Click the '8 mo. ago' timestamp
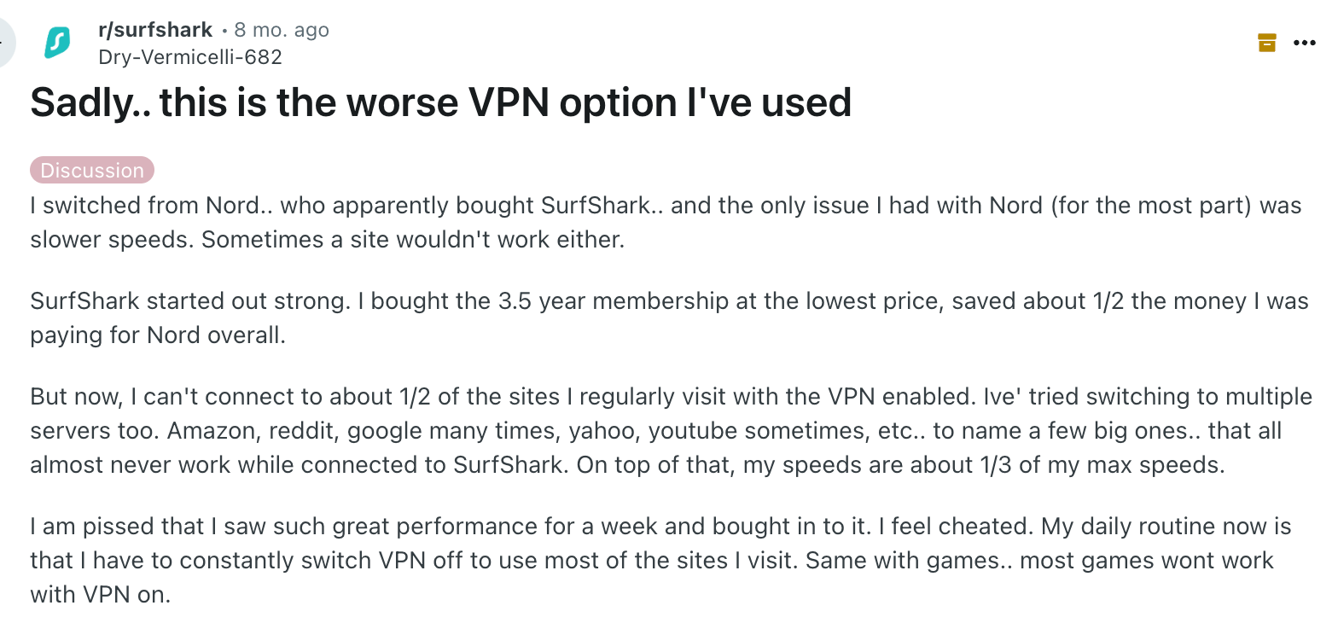This screenshot has width=1338, height=623. pos(282,30)
